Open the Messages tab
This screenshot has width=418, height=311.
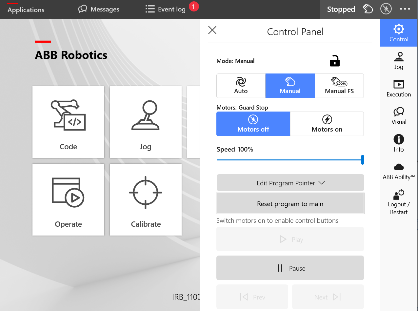[99, 9]
